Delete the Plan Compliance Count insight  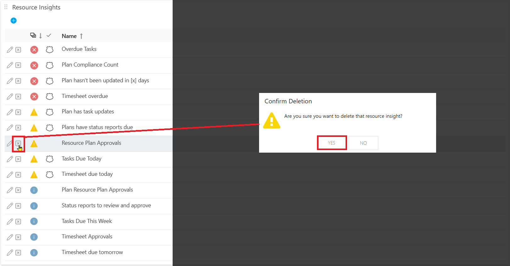click(18, 65)
